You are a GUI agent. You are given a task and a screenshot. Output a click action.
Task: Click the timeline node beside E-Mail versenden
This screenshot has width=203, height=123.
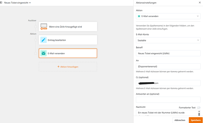(36, 53)
